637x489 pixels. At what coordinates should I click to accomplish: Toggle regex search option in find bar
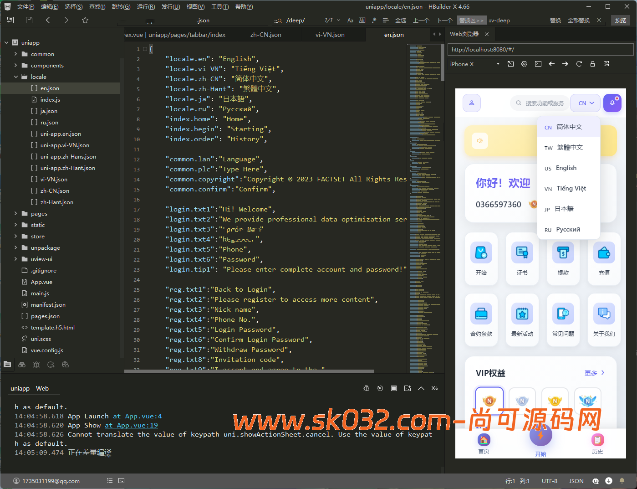(x=374, y=20)
